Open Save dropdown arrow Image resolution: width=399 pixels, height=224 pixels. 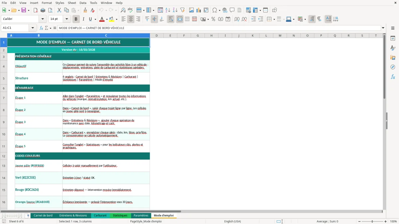click(x=29, y=10)
